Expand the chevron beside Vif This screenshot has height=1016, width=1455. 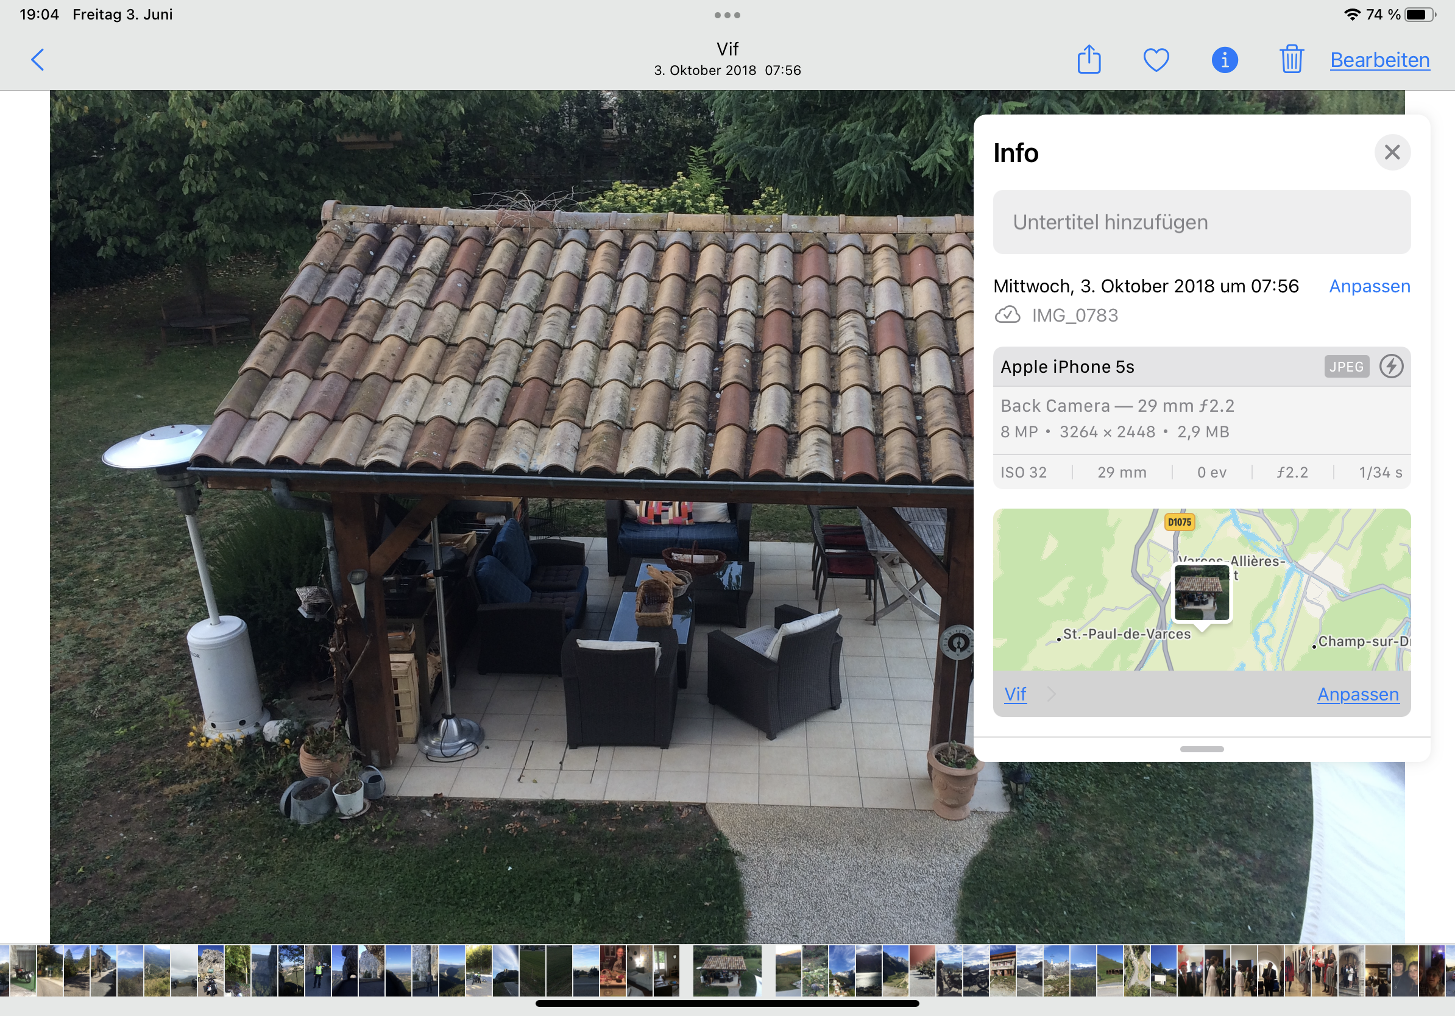coord(1051,694)
